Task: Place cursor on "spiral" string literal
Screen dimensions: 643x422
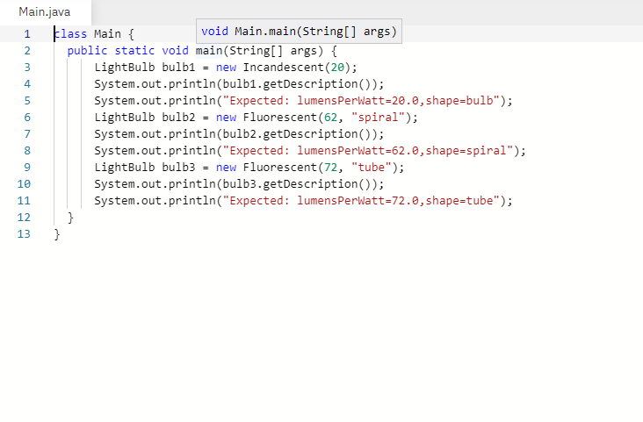Action: click(x=378, y=118)
